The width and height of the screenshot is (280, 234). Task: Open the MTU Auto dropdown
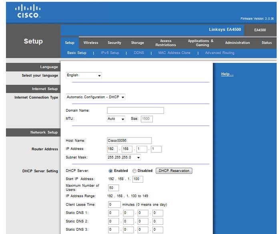point(116,119)
